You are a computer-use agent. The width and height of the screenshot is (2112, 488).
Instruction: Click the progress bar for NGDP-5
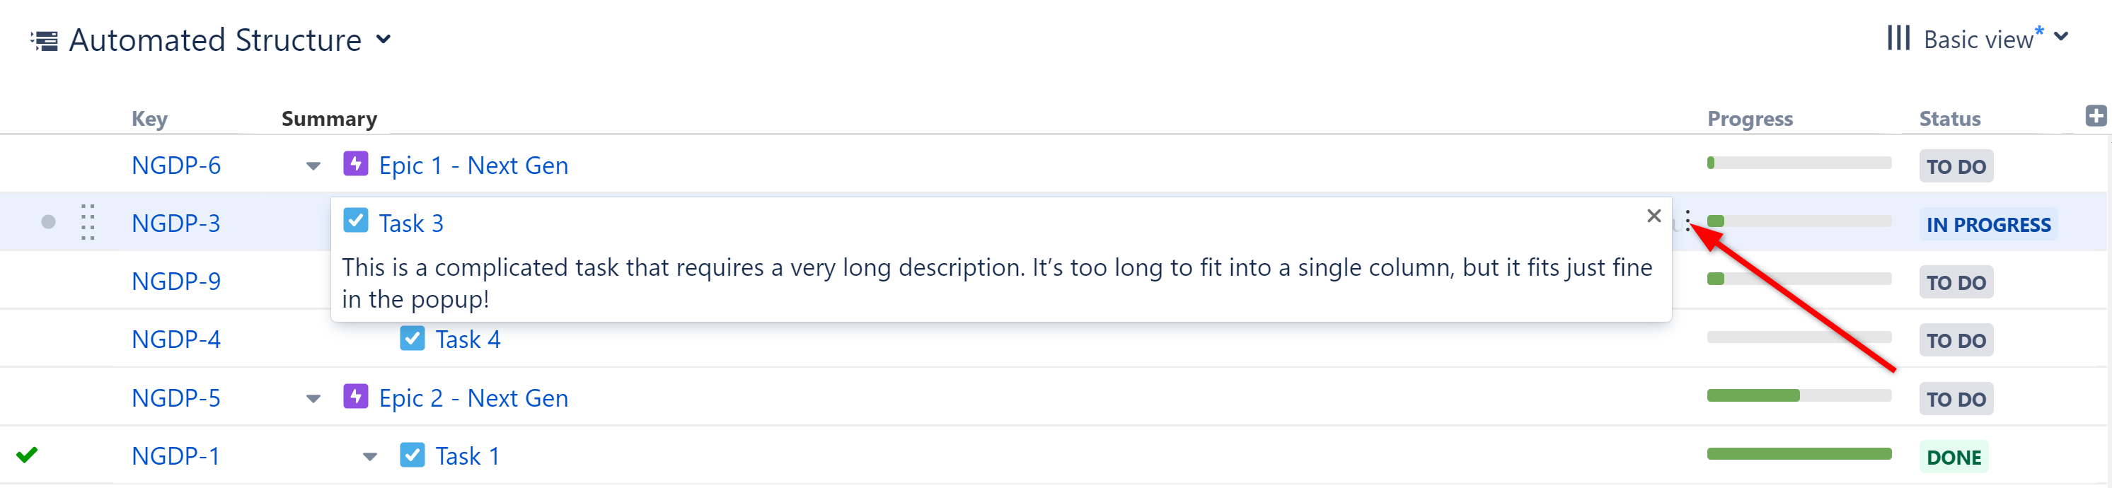point(1798,396)
